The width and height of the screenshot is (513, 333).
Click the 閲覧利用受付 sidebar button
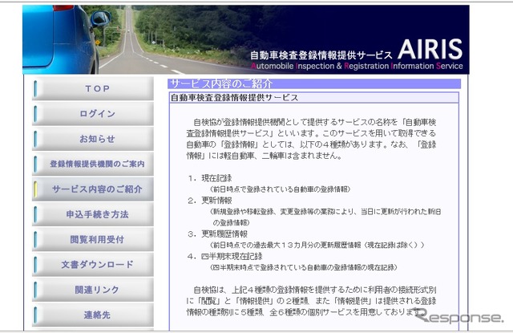coord(93,239)
